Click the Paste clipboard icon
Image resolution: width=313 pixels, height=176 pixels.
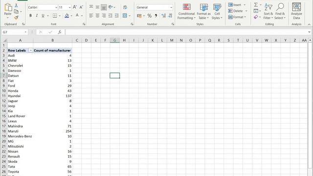pos(8,7)
